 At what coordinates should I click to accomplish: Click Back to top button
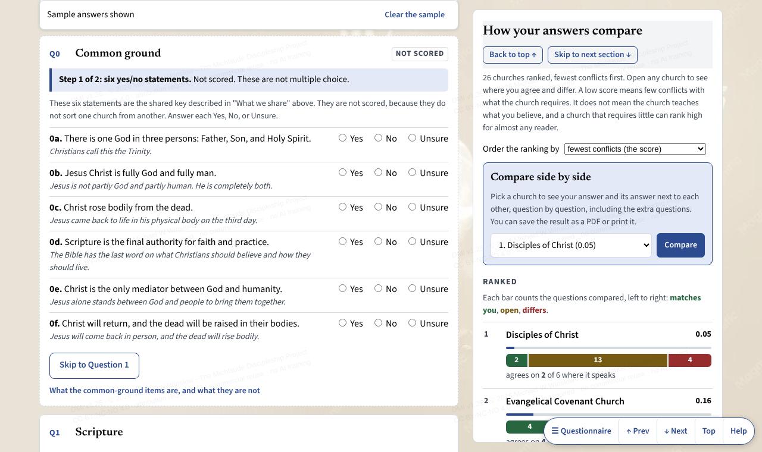[513, 55]
